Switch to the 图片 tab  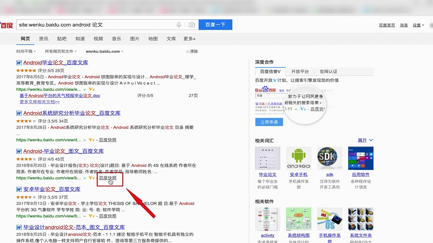(x=135, y=39)
